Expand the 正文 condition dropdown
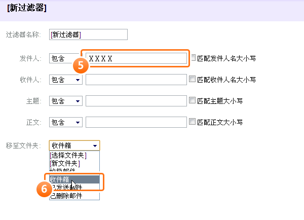Image resolution: width=304 pixels, height=220 pixels. point(66,122)
